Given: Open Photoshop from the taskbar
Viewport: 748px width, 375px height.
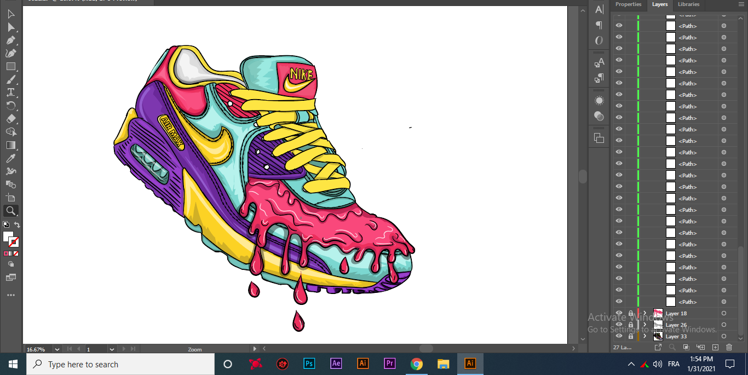Looking at the screenshot, I should click(x=309, y=364).
